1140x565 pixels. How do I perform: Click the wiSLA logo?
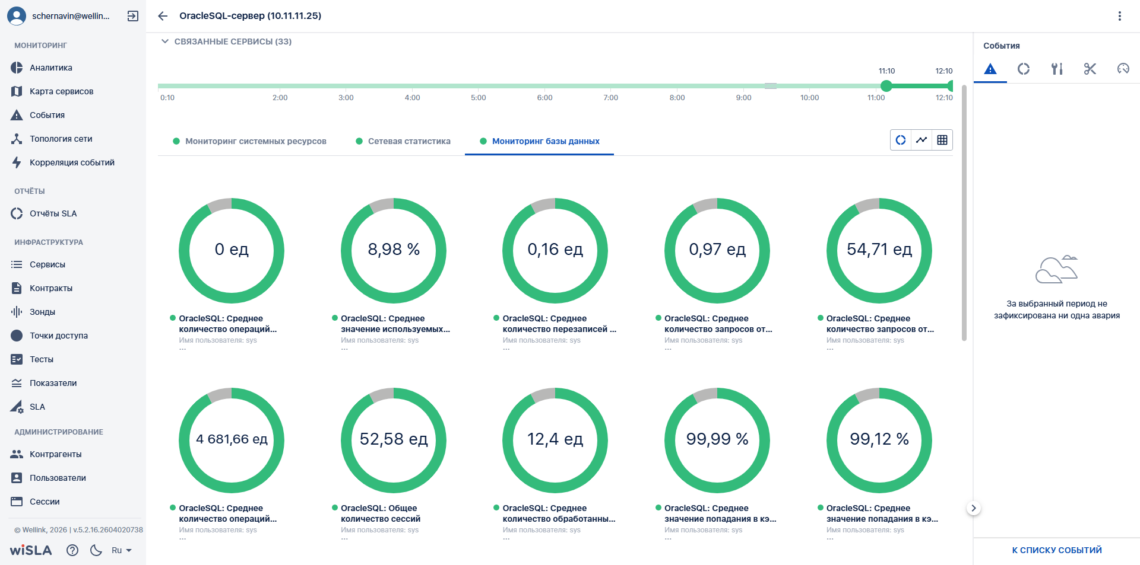[31, 550]
